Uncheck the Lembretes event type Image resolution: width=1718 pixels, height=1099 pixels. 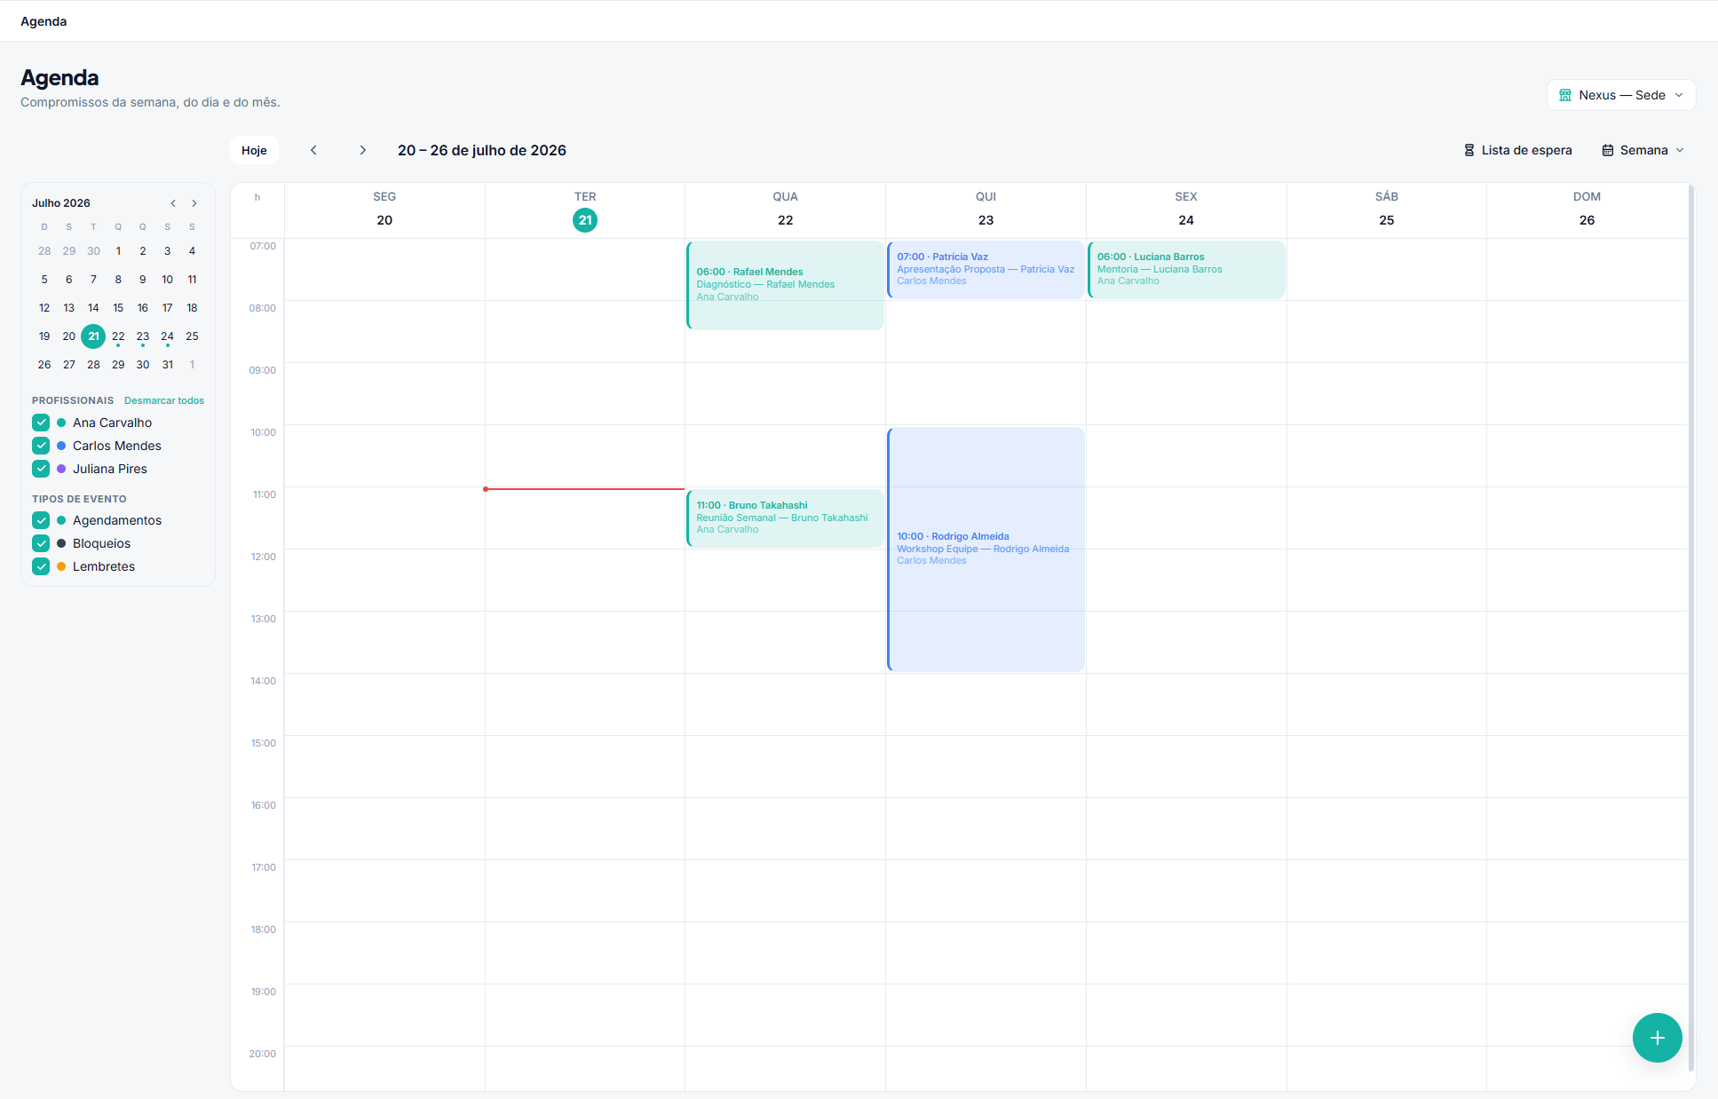point(41,566)
